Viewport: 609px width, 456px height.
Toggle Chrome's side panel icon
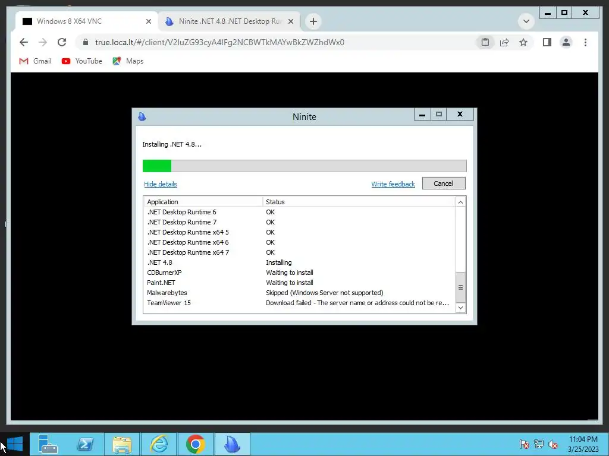547,42
